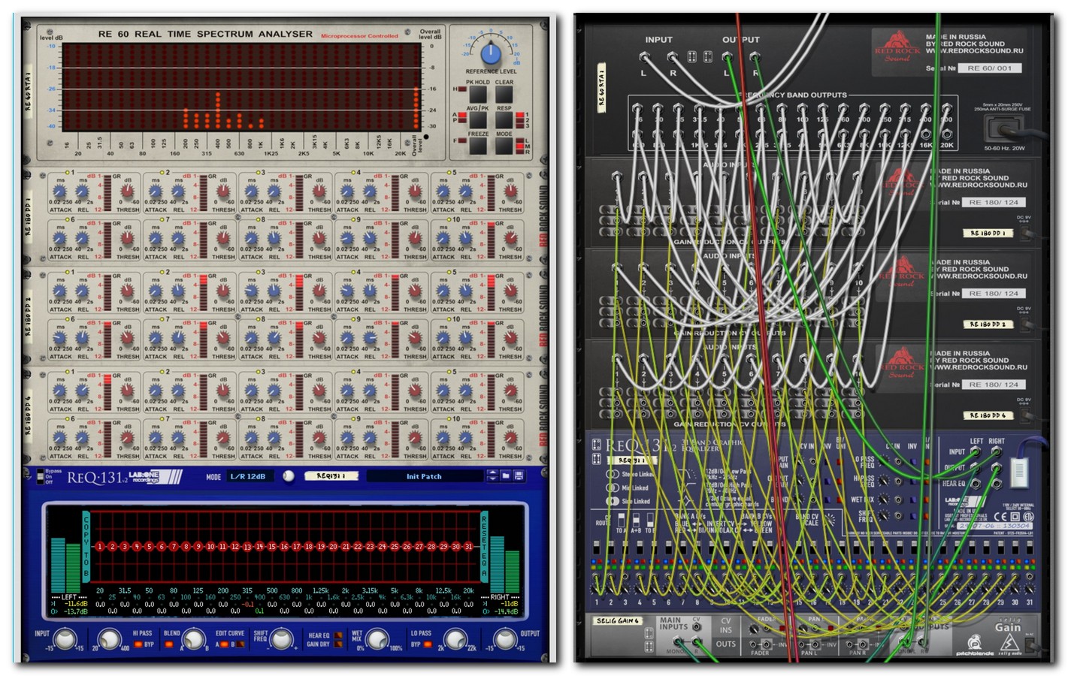
Task: Toggle the GAIN DRY button
Action: [339, 644]
